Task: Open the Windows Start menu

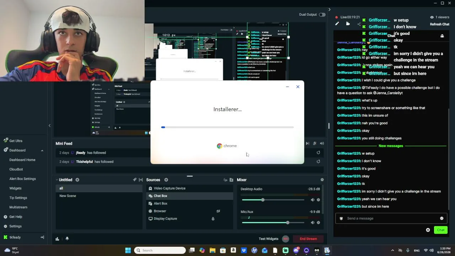Action: 128,250
